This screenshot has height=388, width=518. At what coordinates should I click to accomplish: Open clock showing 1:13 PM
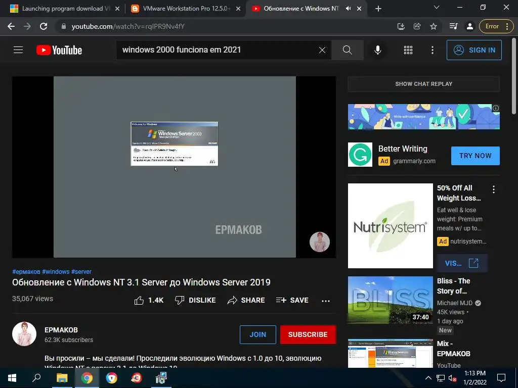click(x=474, y=378)
